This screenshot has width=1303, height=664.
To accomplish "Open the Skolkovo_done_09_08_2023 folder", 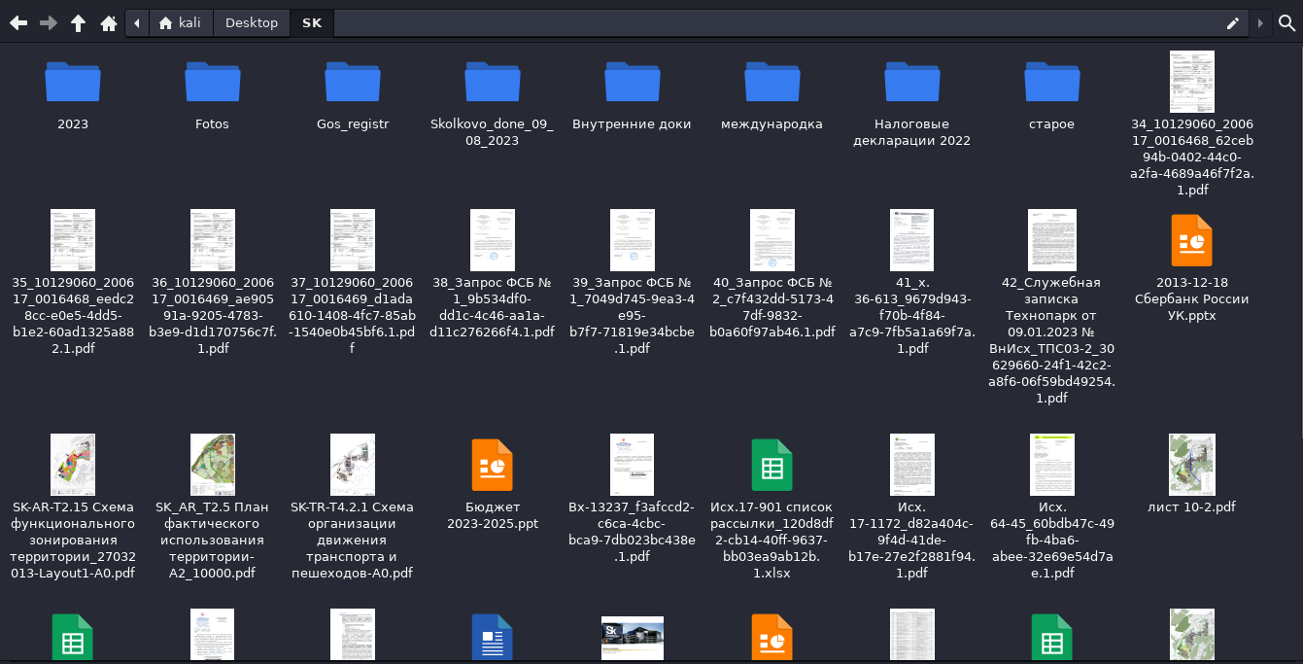I will click(x=493, y=81).
